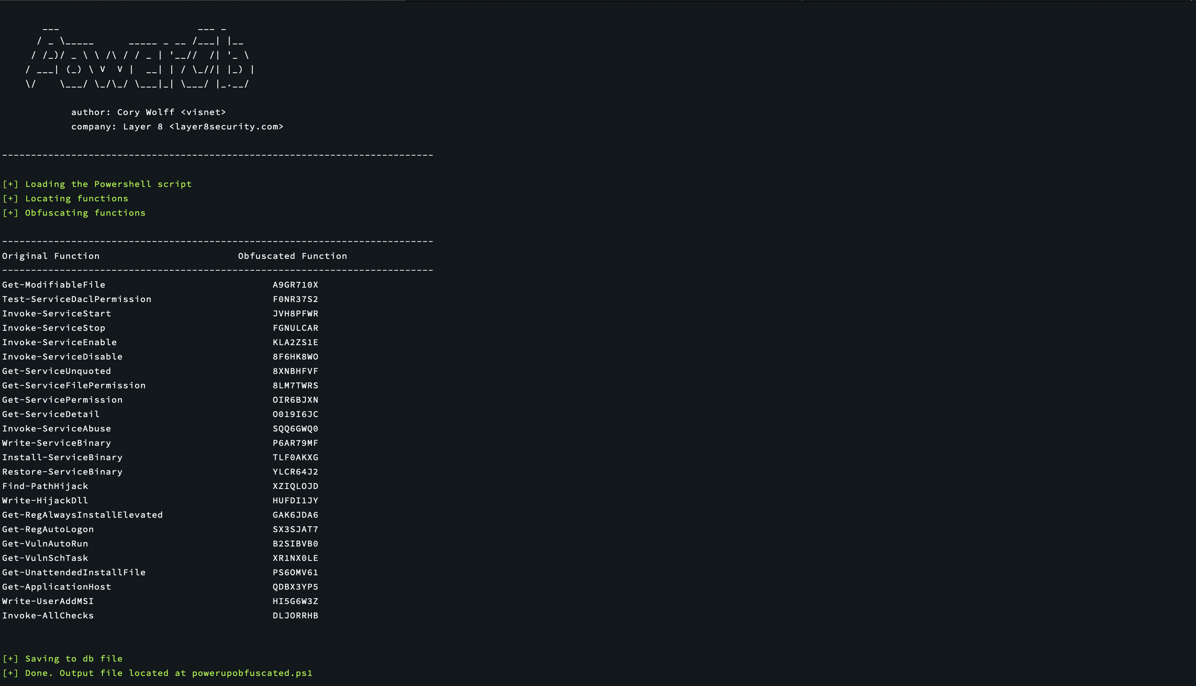Click obfuscated name 'B2SIBVB0'
Image resolution: width=1196 pixels, height=686 pixels.
pos(296,544)
